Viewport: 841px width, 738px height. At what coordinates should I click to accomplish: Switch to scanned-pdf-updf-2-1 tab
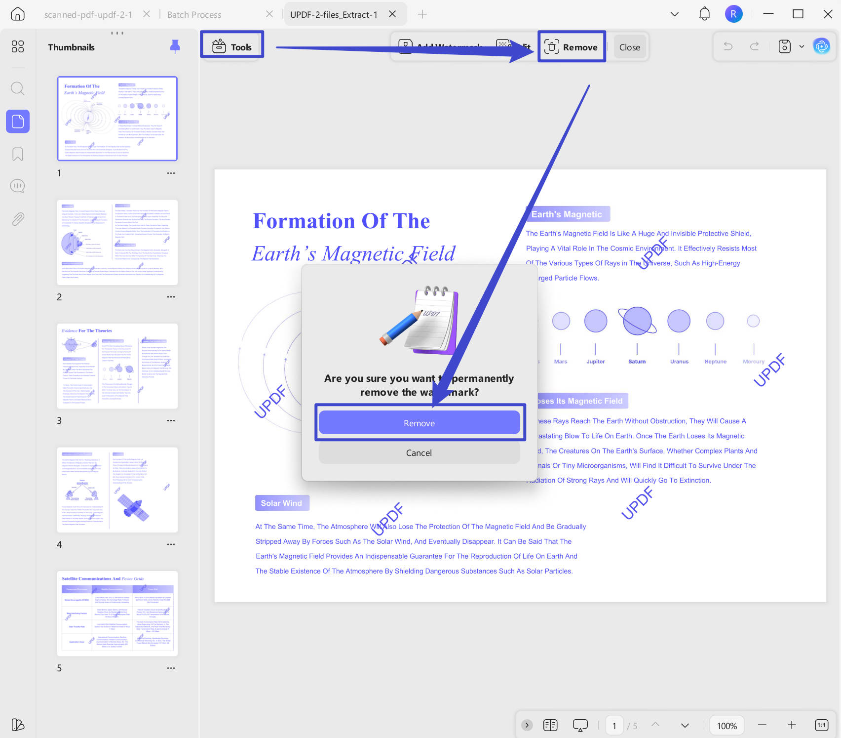88,14
